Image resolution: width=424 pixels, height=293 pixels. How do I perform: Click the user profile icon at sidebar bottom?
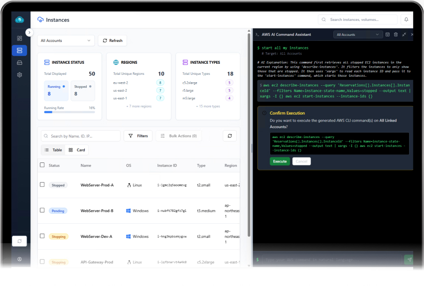[19, 259]
